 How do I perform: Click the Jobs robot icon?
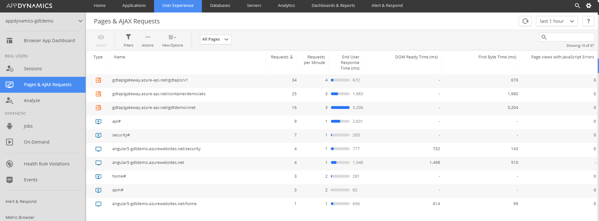click(x=10, y=126)
